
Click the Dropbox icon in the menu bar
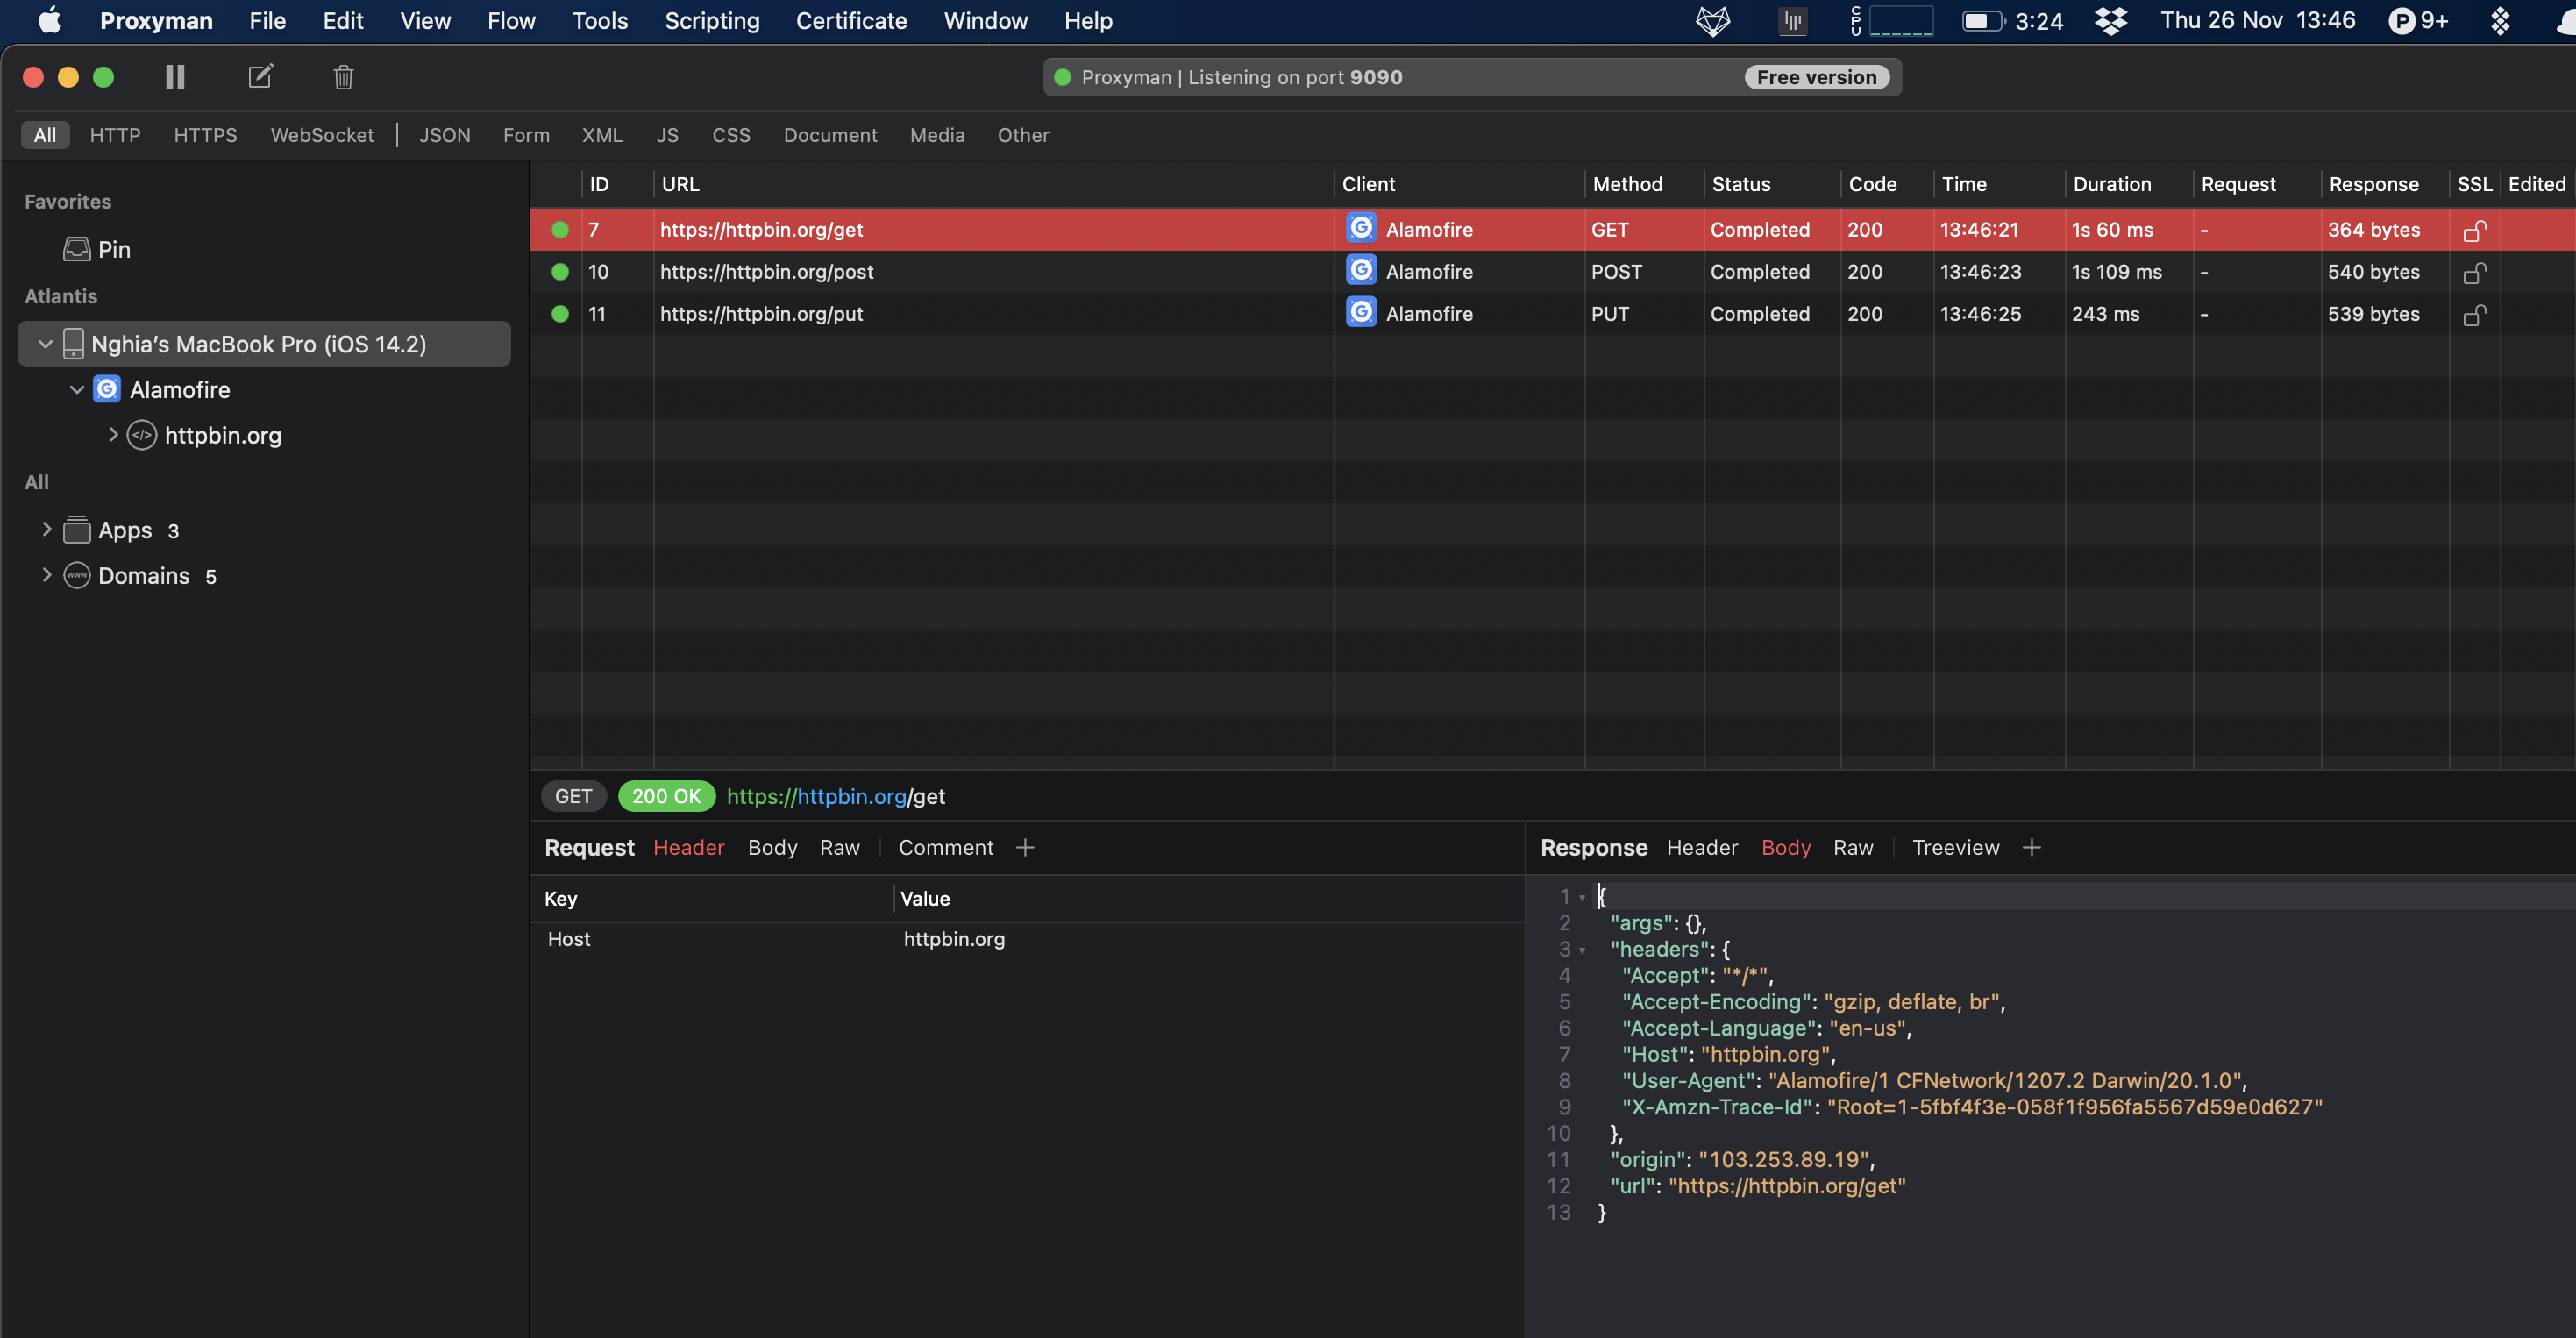[x=2110, y=20]
